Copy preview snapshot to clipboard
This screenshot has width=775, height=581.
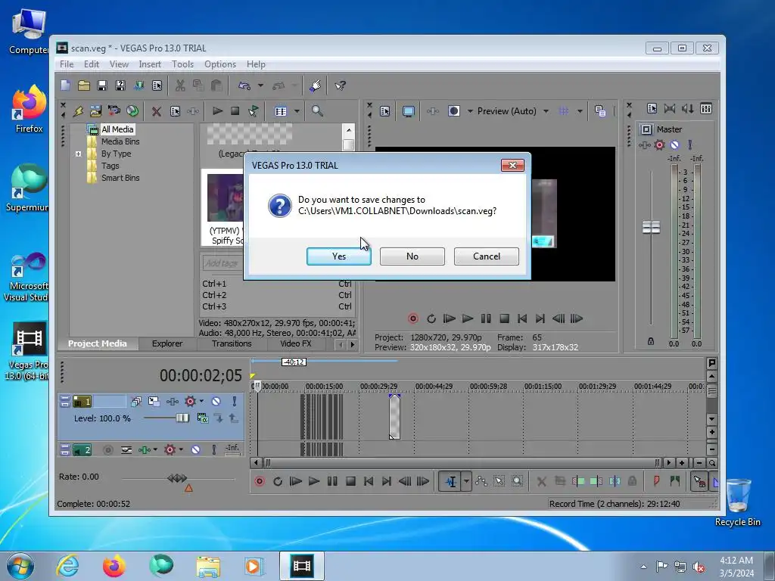click(600, 110)
